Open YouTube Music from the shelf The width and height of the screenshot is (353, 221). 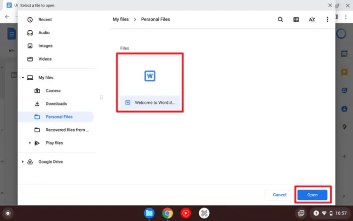click(x=186, y=213)
